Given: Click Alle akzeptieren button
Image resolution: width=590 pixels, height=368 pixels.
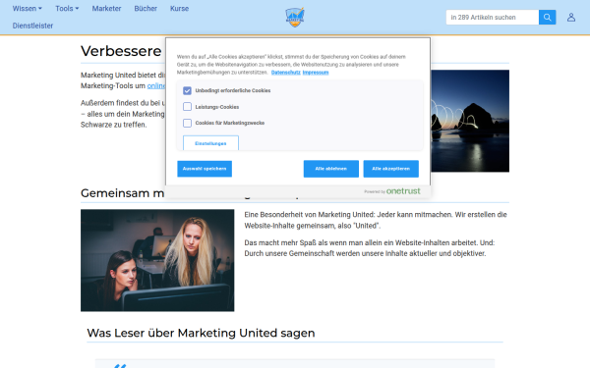Looking at the screenshot, I should [x=391, y=169].
